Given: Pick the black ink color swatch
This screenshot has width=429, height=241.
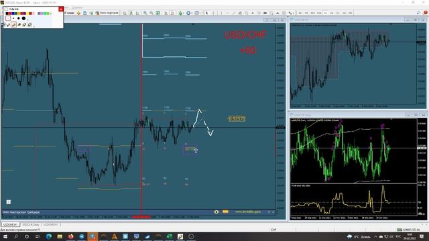Looking at the screenshot, I should click(7, 13).
